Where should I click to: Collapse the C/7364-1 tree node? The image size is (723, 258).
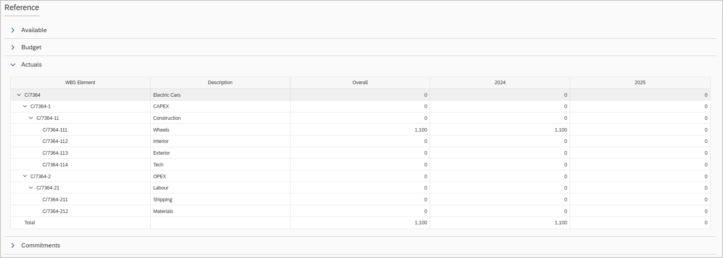coord(25,106)
